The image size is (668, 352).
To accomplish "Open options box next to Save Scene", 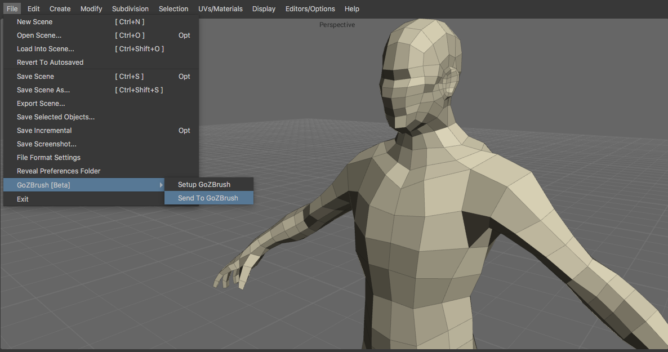I will coord(184,77).
